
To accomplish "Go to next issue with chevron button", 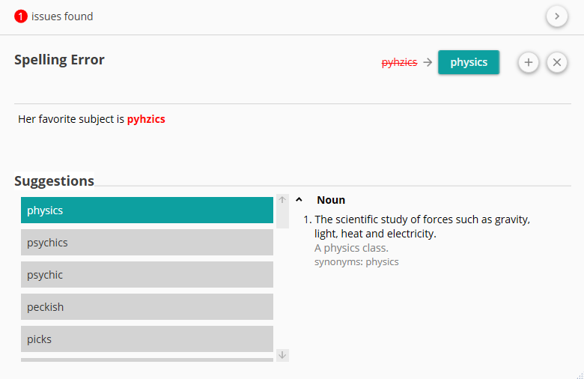I will (x=556, y=16).
